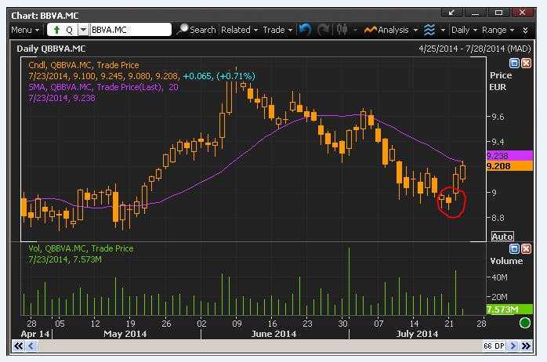Click the date range '4/25/2014 - 7/28/2014 (MAD)'

(474, 49)
